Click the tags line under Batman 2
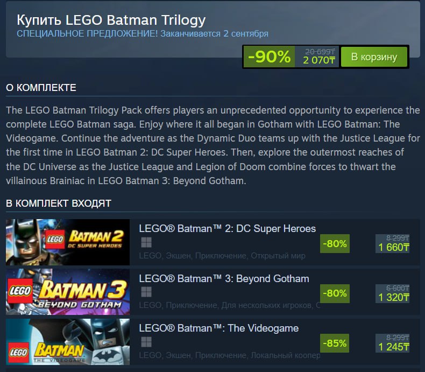The height and width of the screenshot is (372, 425). click(x=222, y=256)
